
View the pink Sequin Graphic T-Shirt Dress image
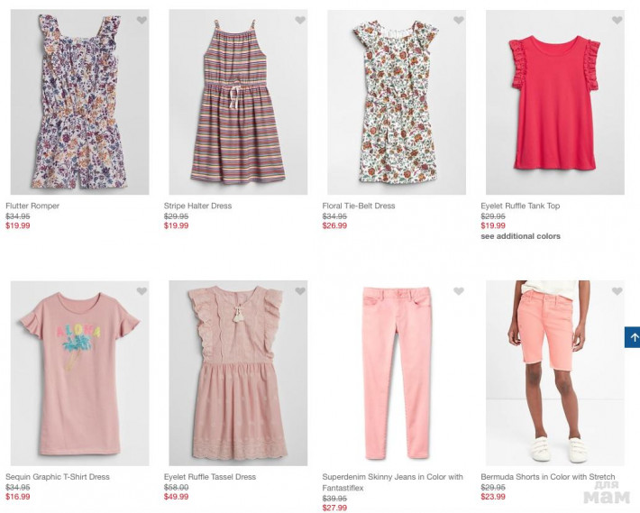[x=79, y=372]
